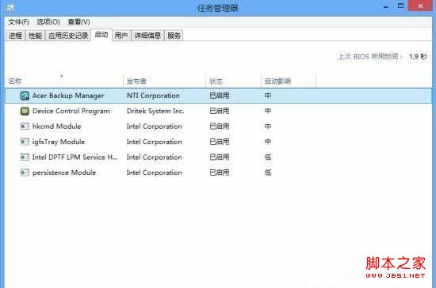Sort by the 发布者 column header
Viewport: 436px width, 288px height.
tap(164, 81)
